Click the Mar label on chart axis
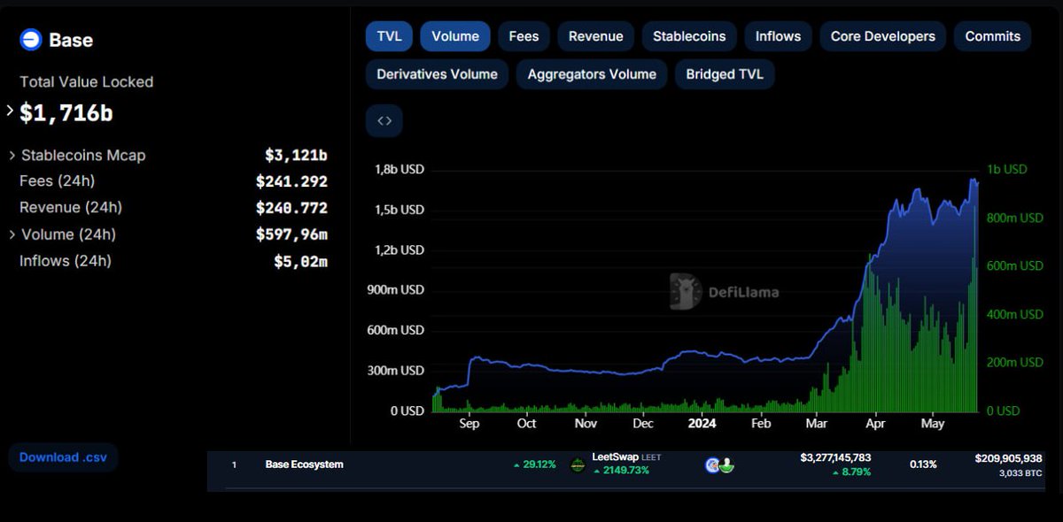Image resolution: width=1063 pixels, height=522 pixels. [x=816, y=424]
